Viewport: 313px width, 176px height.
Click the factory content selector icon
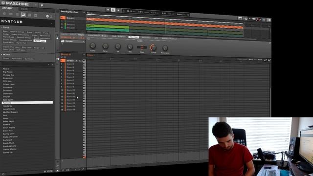click(47, 16)
